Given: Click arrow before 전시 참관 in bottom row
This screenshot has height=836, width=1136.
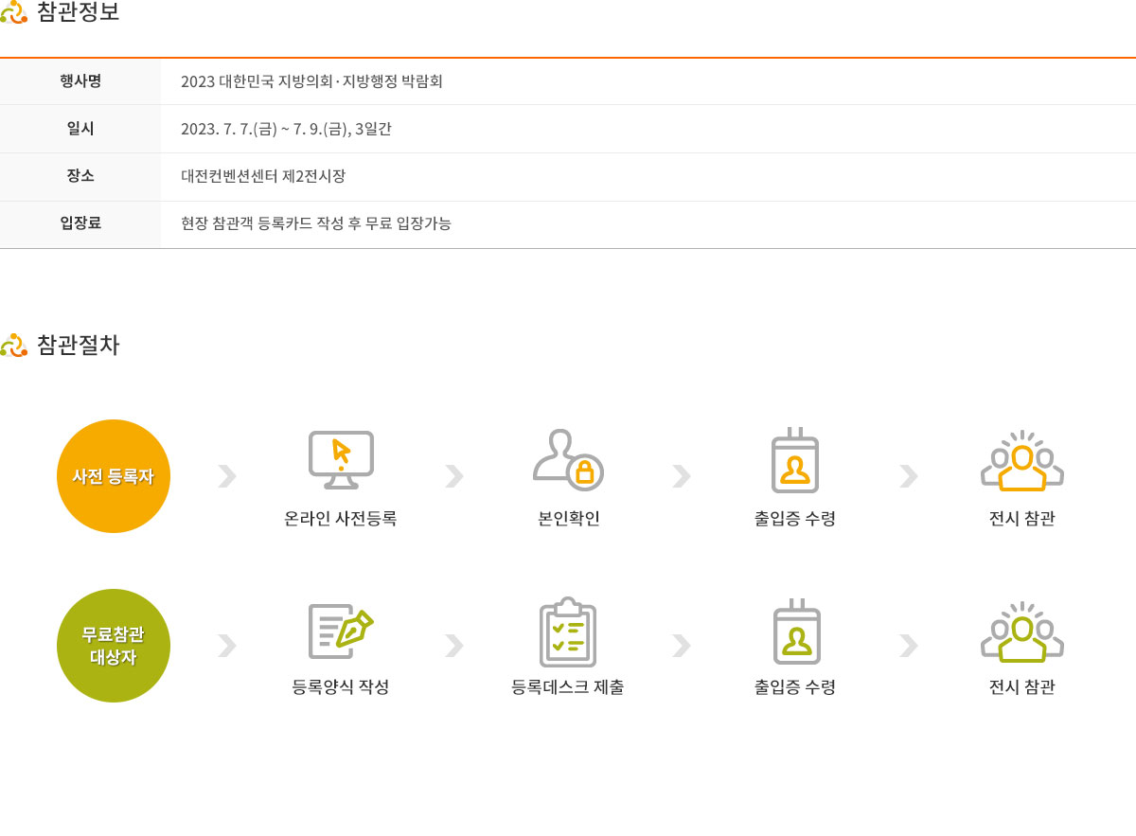Looking at the screenshot, I should pos(909,646).
